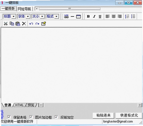Apply bold formatting with B icon
Screen dimensions: 143x126
tap(88, 16)
